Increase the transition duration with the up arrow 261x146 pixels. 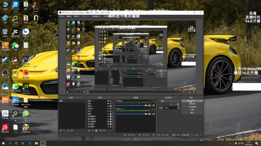pyautogui.click(x=178, y=107)
